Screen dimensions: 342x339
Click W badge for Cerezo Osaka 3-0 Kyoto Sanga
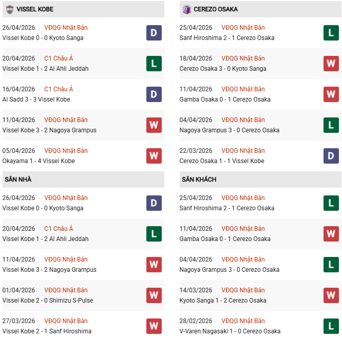[x=331, y=64]
